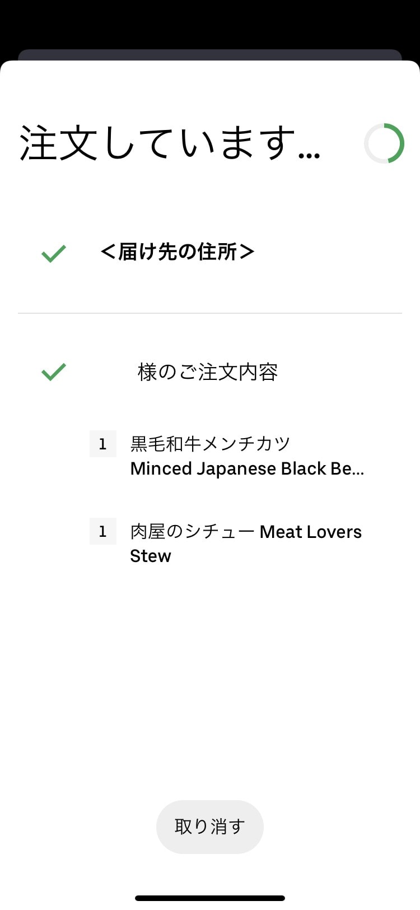This screenshot has width=420, height=910.
Task: Select the 黒毛和牛メンチカツ item name
Action: click(x=211, y=444)
